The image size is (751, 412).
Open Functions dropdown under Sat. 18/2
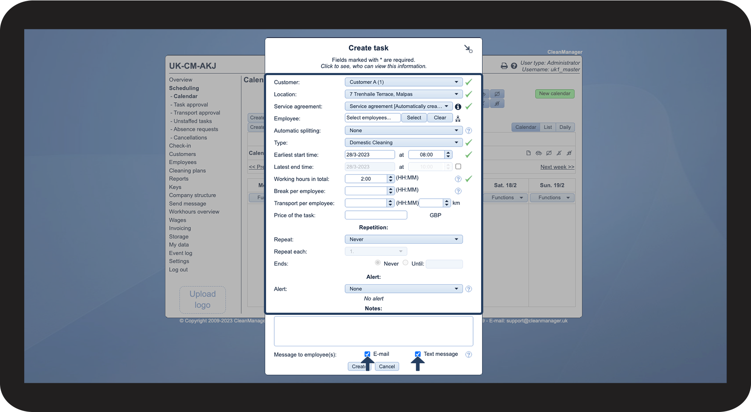pyautogui.click(x=506, y=198)
